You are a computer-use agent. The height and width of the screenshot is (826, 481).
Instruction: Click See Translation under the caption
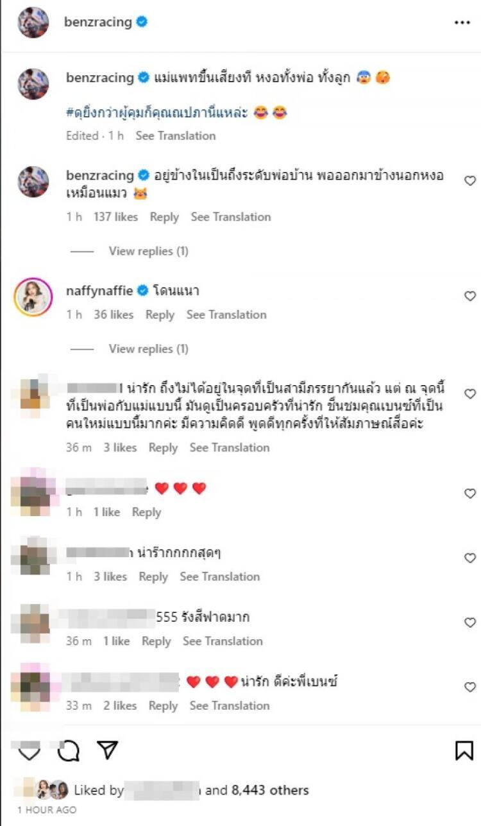[x=176, y=135]
